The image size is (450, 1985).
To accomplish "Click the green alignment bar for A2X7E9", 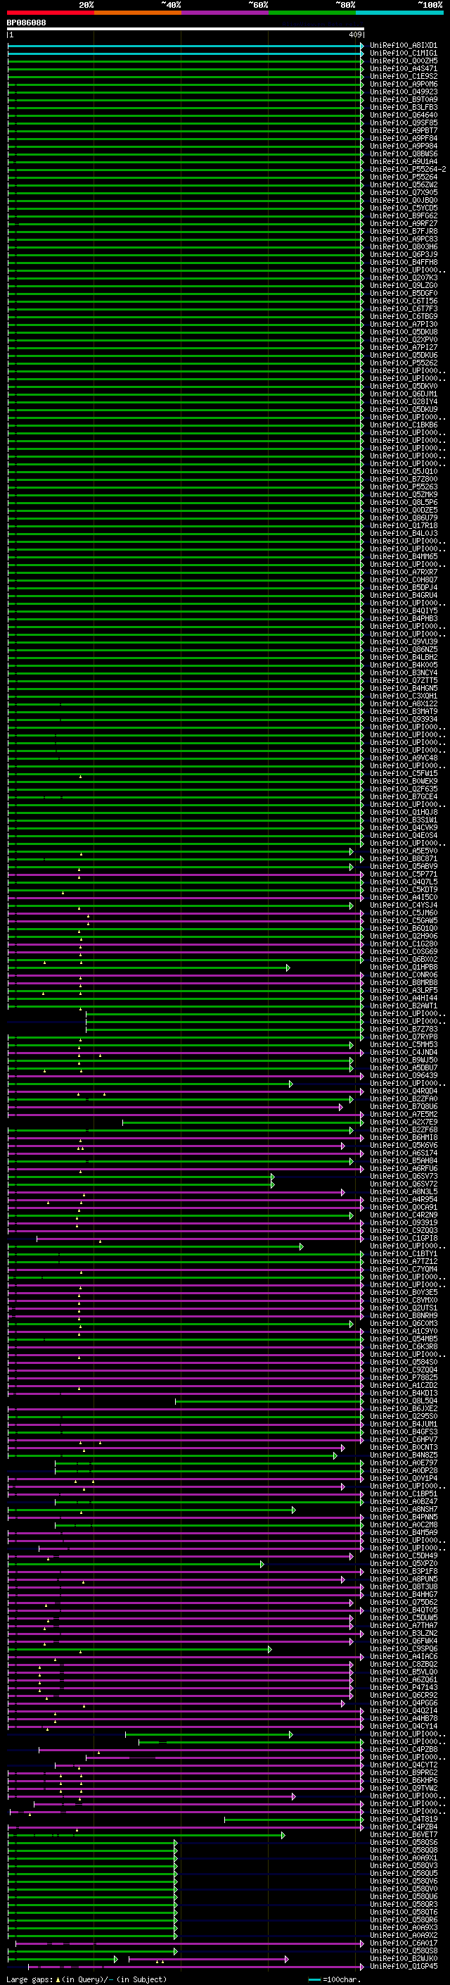I will (x=243, y=1122).
